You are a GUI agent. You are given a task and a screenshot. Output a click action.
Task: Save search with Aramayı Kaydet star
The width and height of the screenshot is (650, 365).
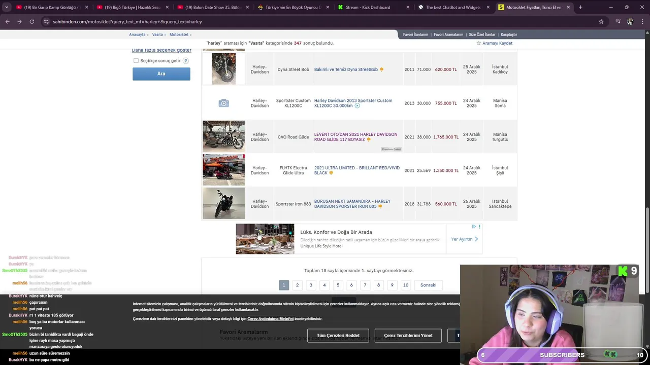(x=494, y=43)
